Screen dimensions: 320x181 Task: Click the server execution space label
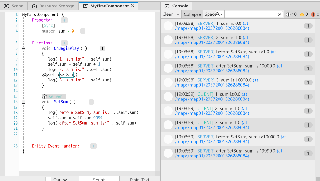click(x=54, y=96)
